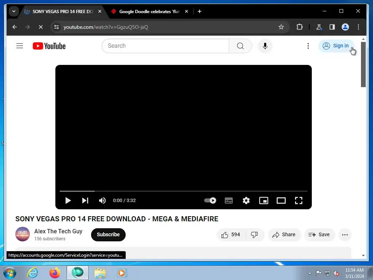Open Chrome Labs flask icon
Image resolution: width=373 pixels, height=280 pixels.
[x=319, y=27]
